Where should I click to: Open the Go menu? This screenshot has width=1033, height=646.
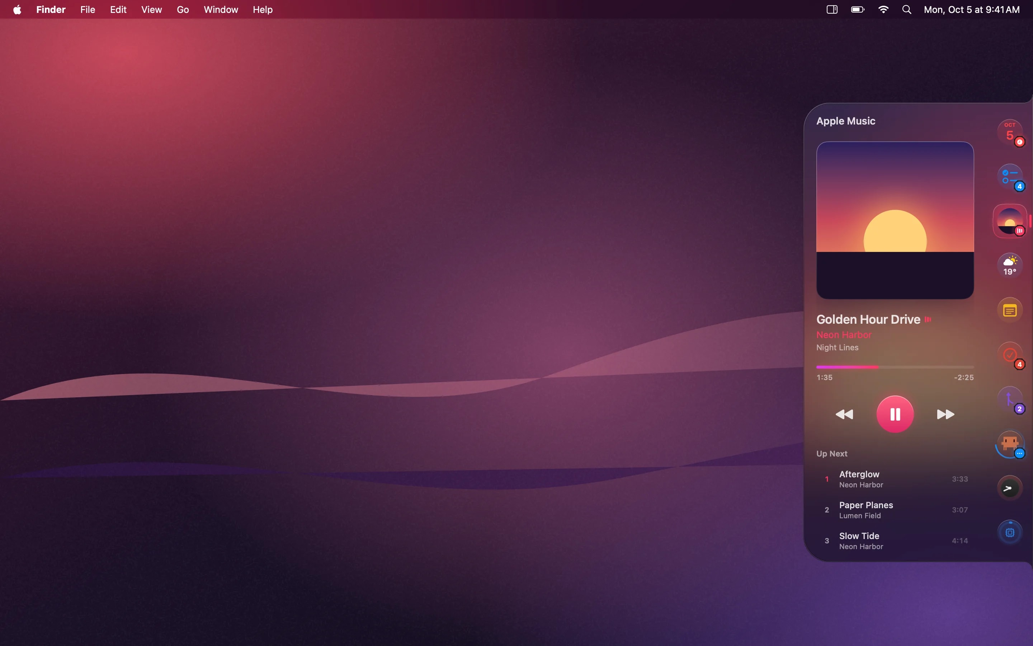click(183, 9)
